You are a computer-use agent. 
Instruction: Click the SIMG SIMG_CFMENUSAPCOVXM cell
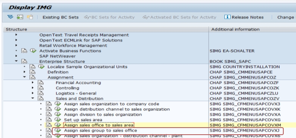[245, 125]
